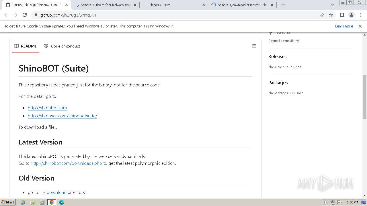Open the Chrome profile avatar icon

pyautogui.click(x=351, y=15)
